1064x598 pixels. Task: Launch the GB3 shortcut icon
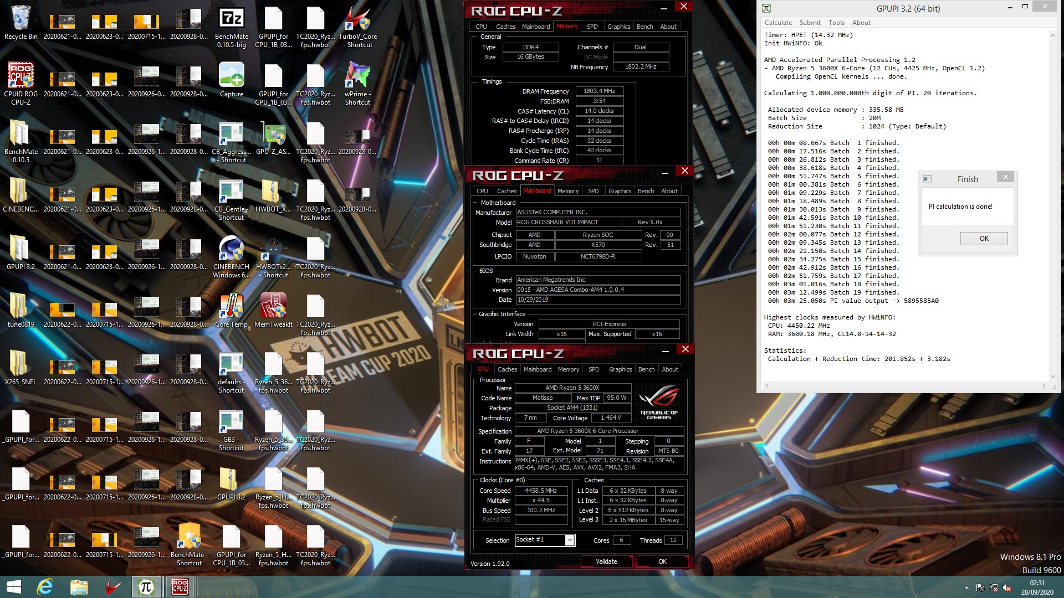[231, 430]
